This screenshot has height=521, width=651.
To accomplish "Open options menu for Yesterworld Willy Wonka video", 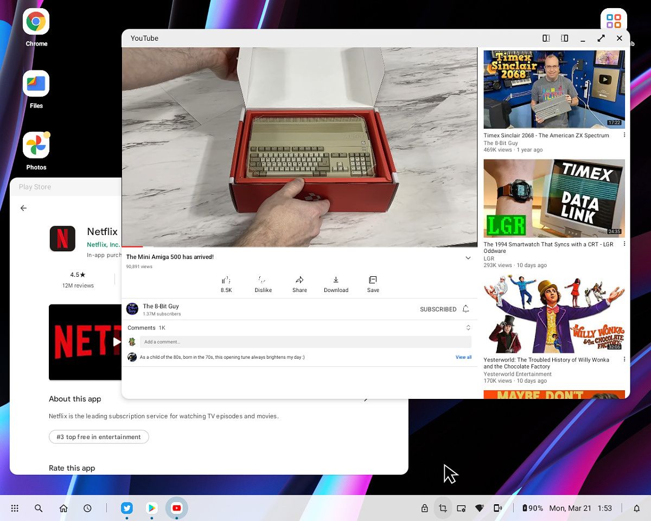I will point(624,359).
